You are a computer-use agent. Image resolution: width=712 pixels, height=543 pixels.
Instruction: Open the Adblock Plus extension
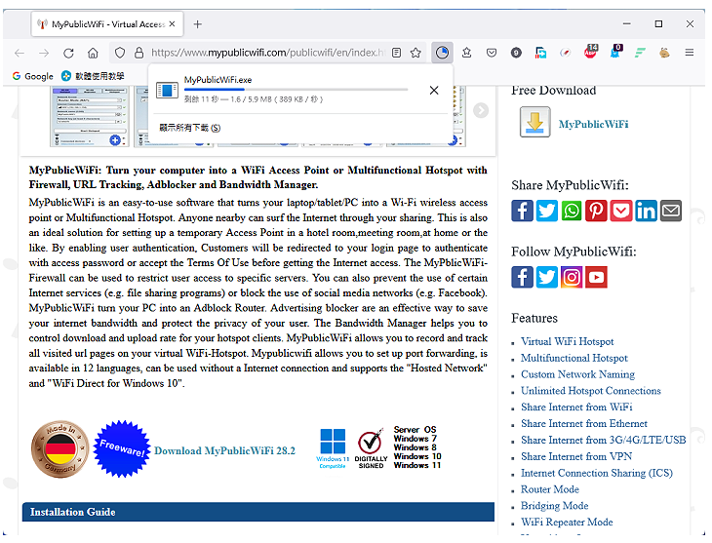[x=590, y=52]
